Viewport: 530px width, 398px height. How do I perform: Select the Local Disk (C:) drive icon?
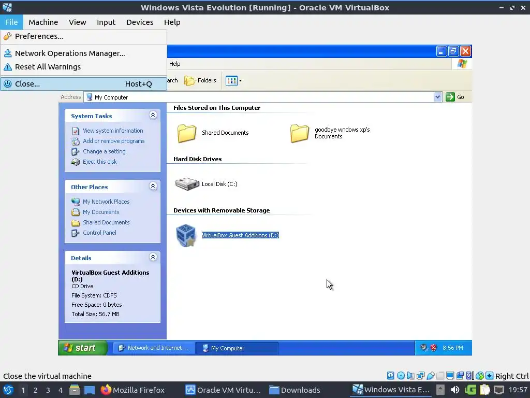pos(187,184)
